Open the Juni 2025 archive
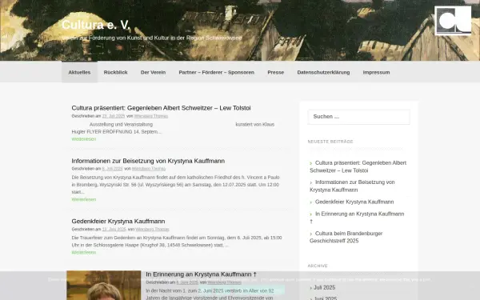 click(325, 298)
